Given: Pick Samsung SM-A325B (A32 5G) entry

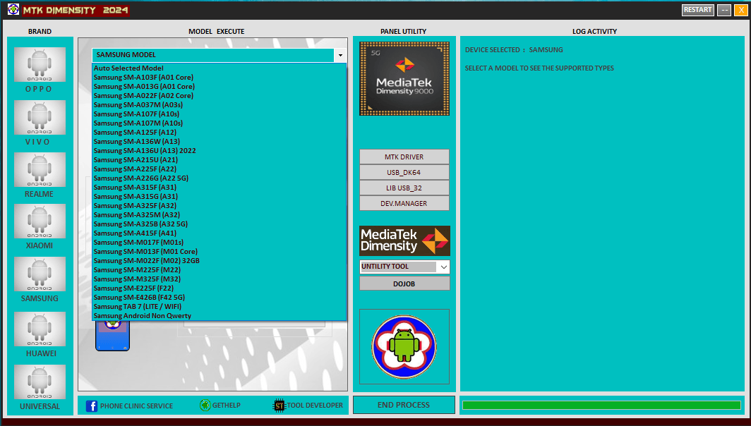Looking at the screenshot, I should [219, 224].
